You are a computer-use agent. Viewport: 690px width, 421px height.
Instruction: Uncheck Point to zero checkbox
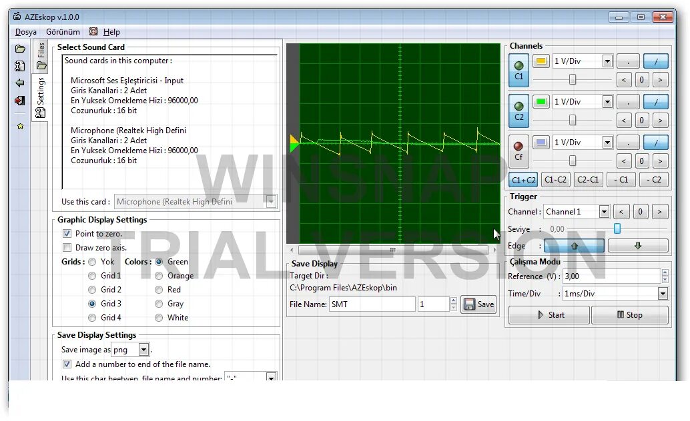pos(67,233)
